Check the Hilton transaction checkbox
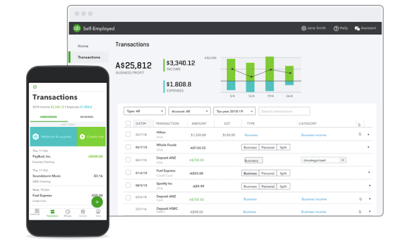 pos(128,134)
